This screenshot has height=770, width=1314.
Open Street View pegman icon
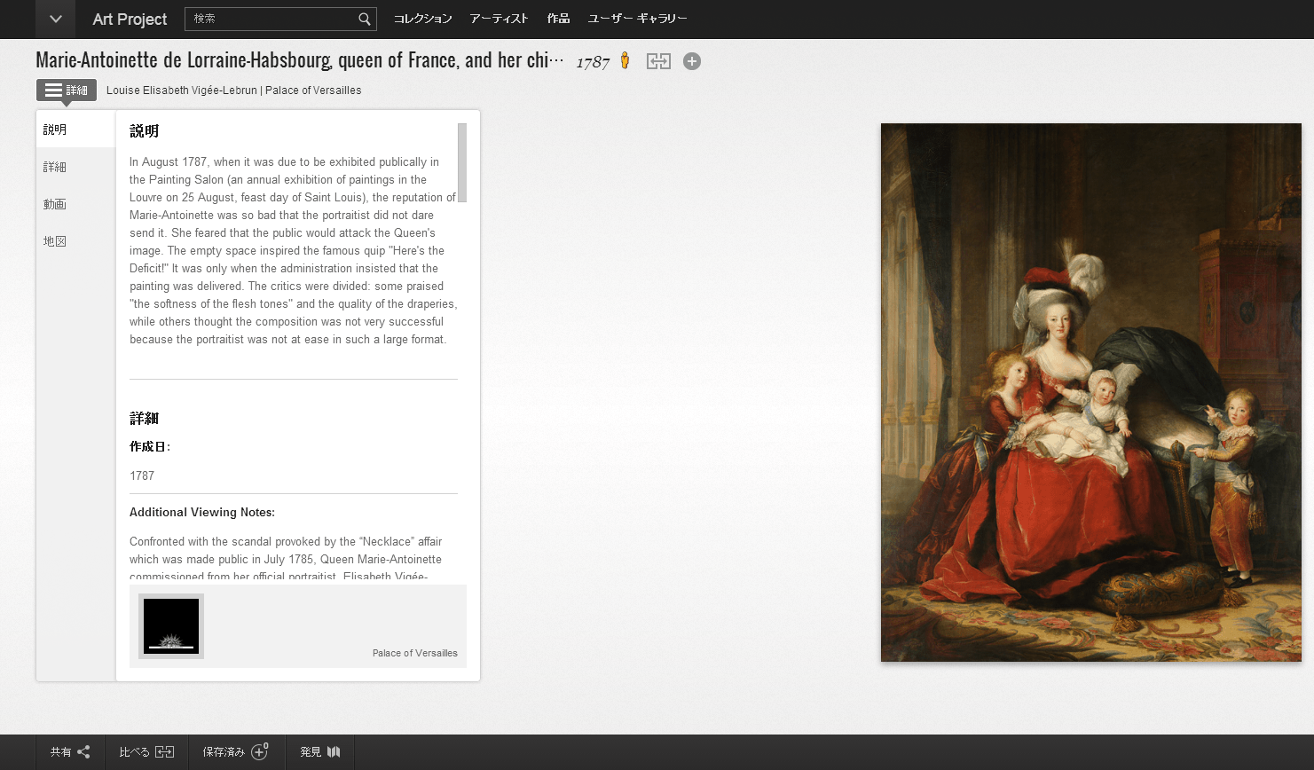(625, 60)
